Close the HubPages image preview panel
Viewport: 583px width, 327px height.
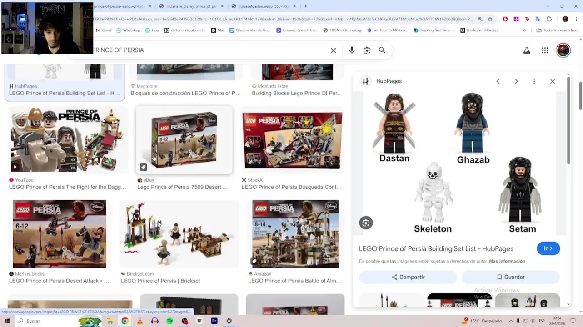coord(553,81)
